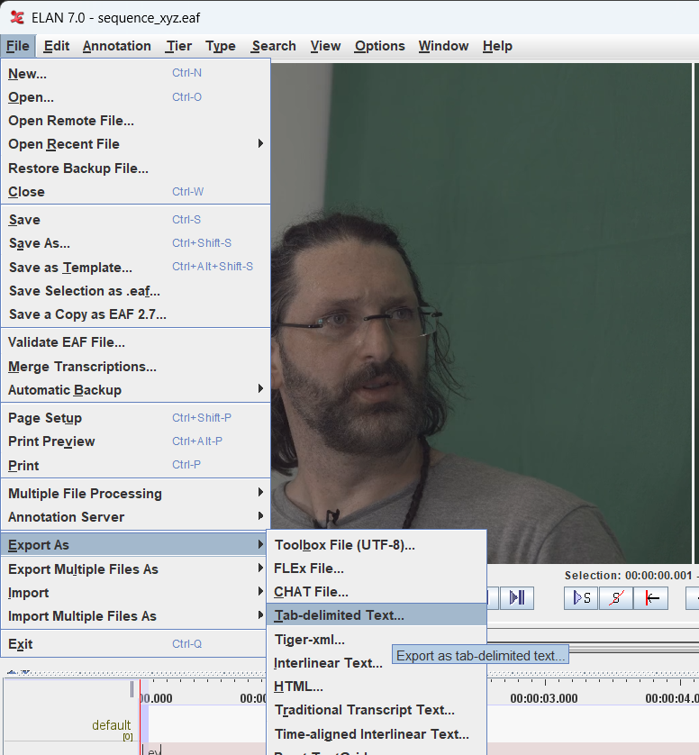Choose Open... from the File menu

pos(135,97)
